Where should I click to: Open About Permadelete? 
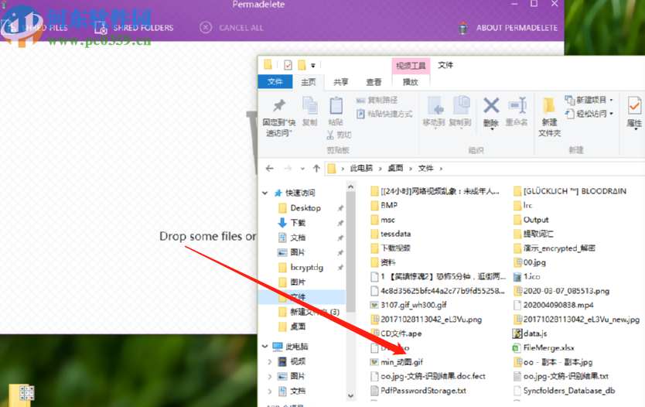[x=508, y=28]
